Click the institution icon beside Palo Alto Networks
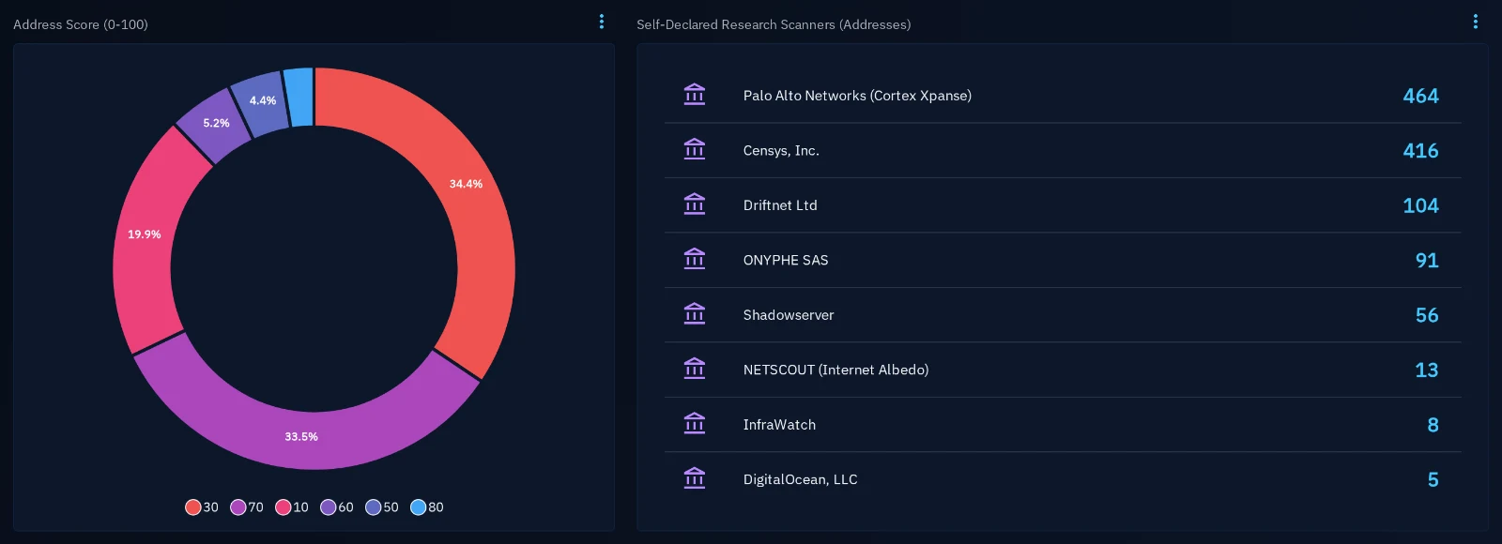The width and height of the screenshot is (1502, 544). (x=695, y=95)
